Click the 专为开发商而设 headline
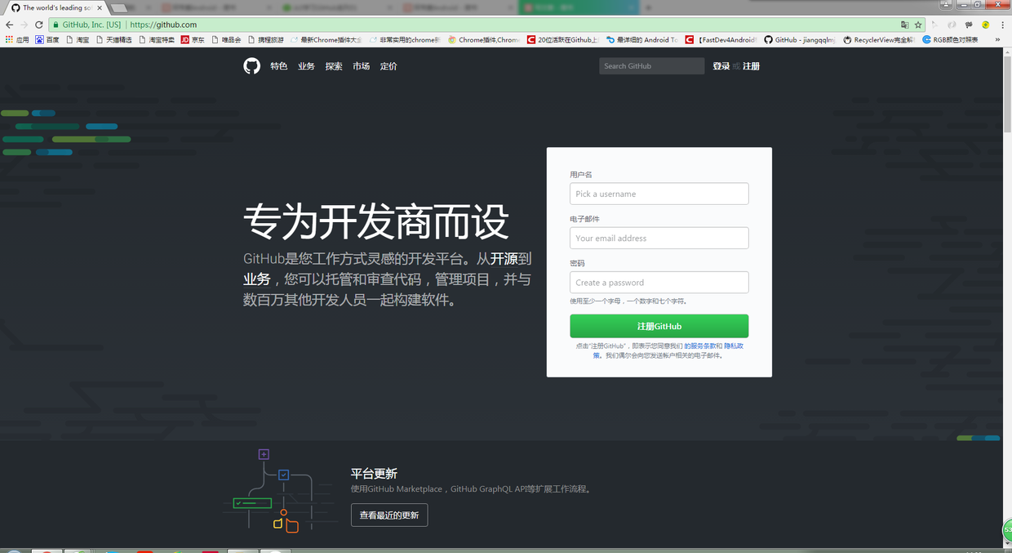This screenshot has height=553, width=1012. pos(376,221)
